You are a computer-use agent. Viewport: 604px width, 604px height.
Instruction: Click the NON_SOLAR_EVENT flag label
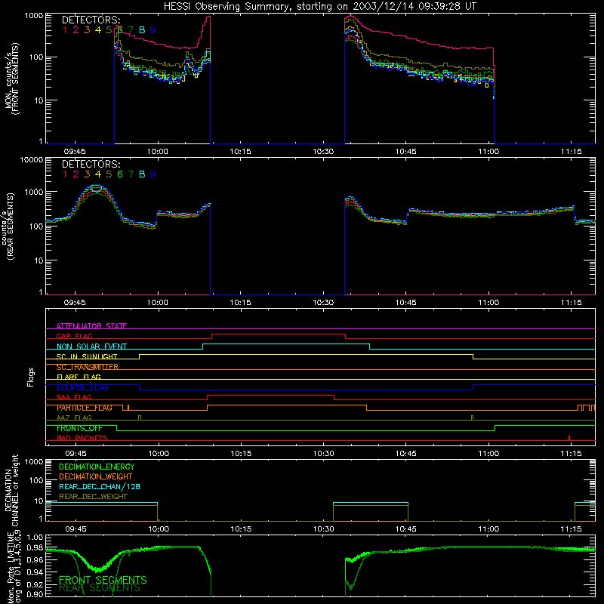click(91, 347)
